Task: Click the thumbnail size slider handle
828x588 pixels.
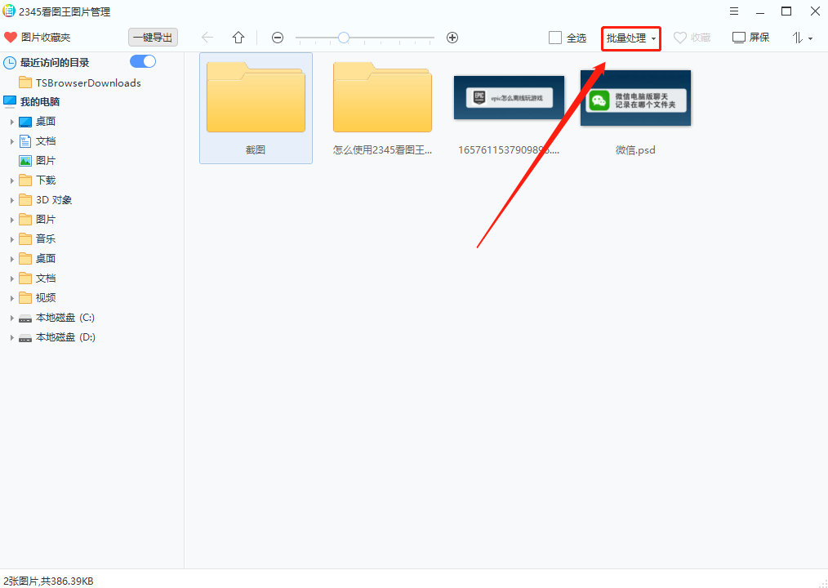Action: coord(344,38)
